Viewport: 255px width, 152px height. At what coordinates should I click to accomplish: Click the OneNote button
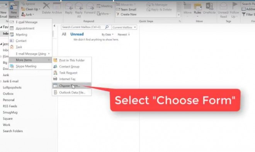click(x=209, y=8)
